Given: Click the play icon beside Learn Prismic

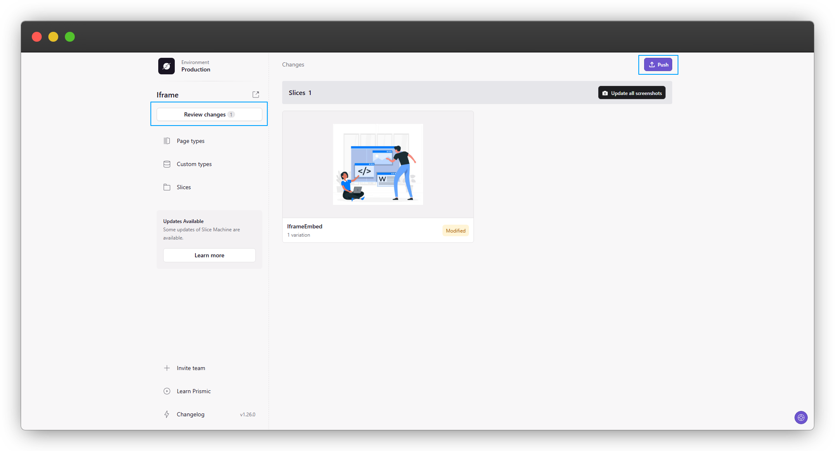Looking at the screenshot, I should coord(167,391).
